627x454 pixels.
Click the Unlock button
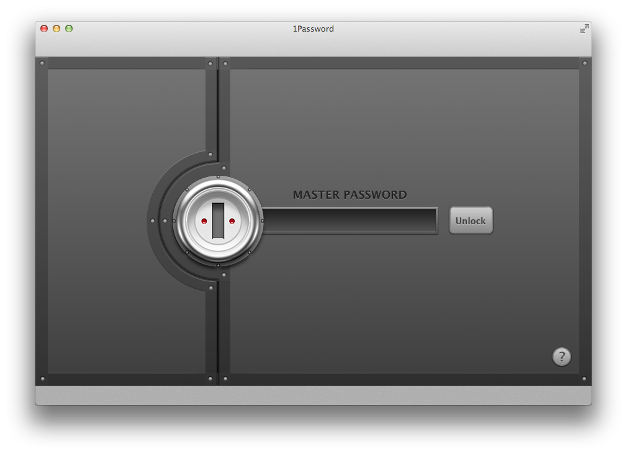471,220
